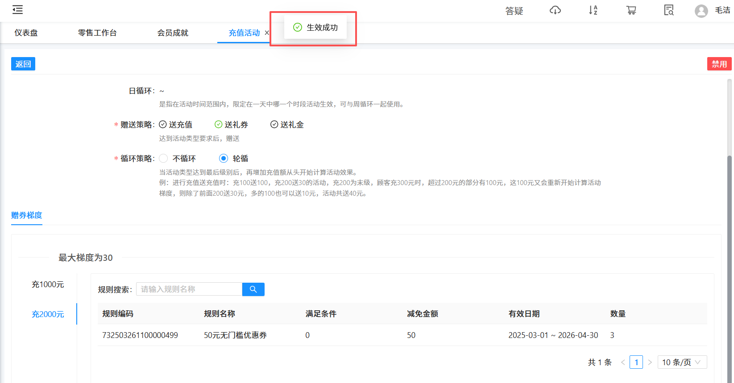Toggle the 送礼券 gift option
The height and width of the screenshot is (383, 734).
(232, 124)
